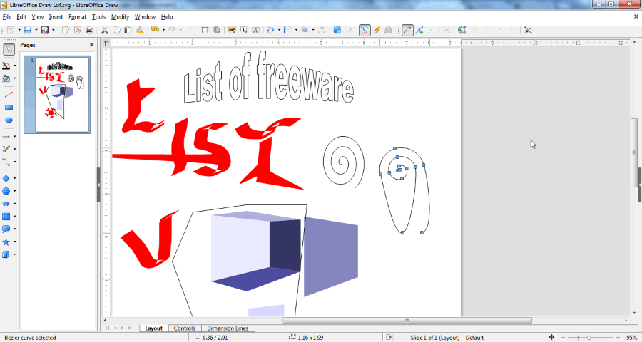The height and width of the screenshot is (342, 642).
Task: Click the 'Slide 1 of 1 (Layout)' status text
Action: click(x=435, y=338)
